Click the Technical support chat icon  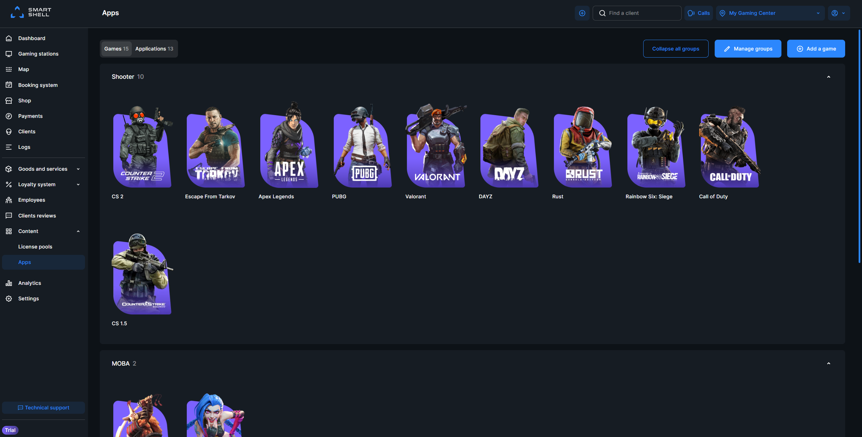[x=20, y=408]
